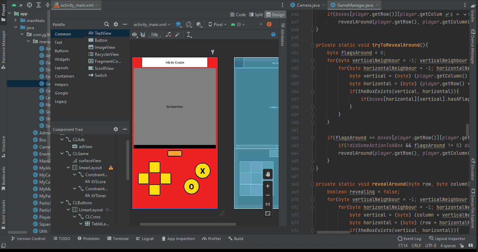Toggle the Attributes side panel

pos(283,35)
